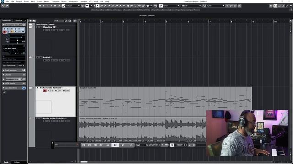Screen dimensions: 293x164
Task: Open the Project menu
Action: pyautogui.click(x=19, y=1)
